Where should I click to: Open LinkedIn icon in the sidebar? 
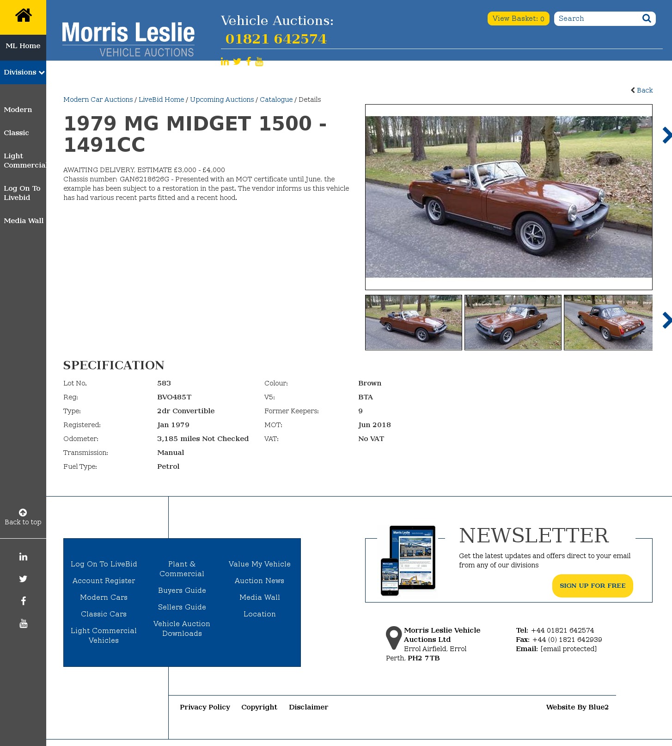[23, 557]
